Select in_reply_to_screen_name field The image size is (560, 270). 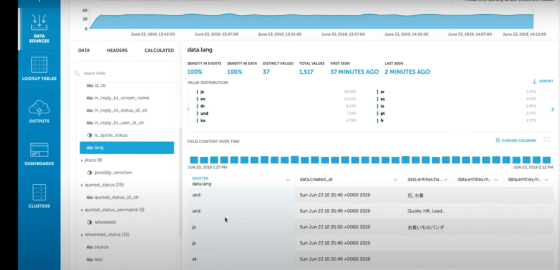tap(122, 98)
